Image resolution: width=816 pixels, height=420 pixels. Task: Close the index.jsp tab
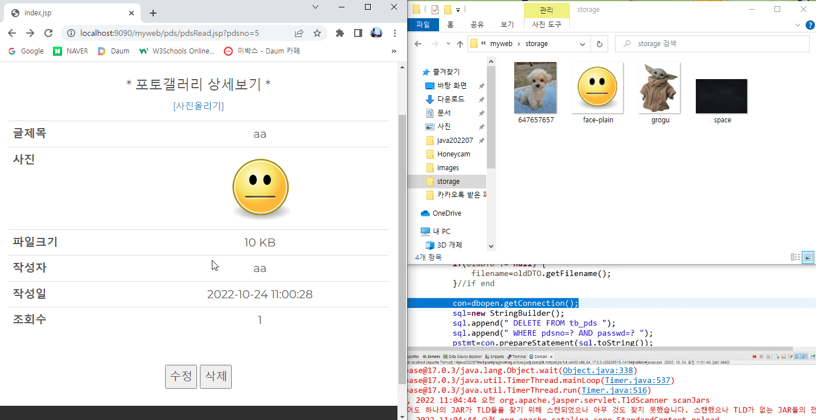point(132,13)
